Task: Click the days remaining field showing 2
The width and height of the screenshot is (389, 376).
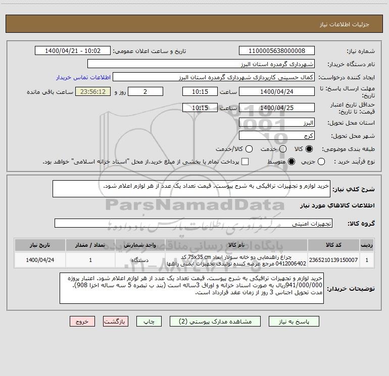Action: [x=145, y=91]
